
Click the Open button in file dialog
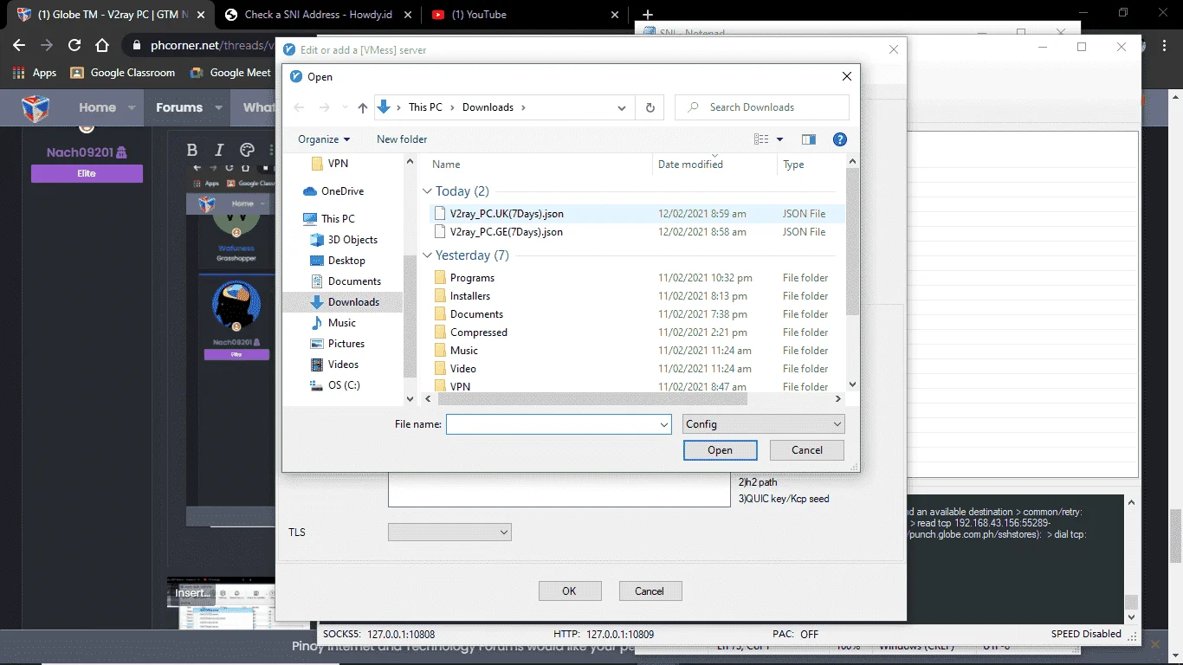(720, 450)
